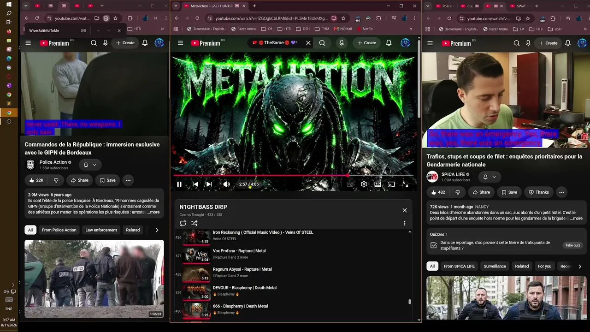Open notifications bell in middle YouTube window
The image size is (590, 332).
coord(389,43)
